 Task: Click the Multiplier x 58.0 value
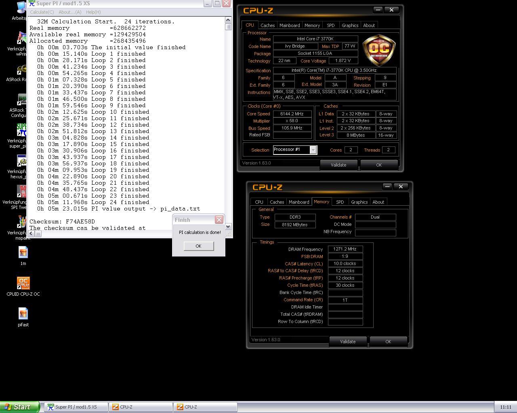[292, 121]
